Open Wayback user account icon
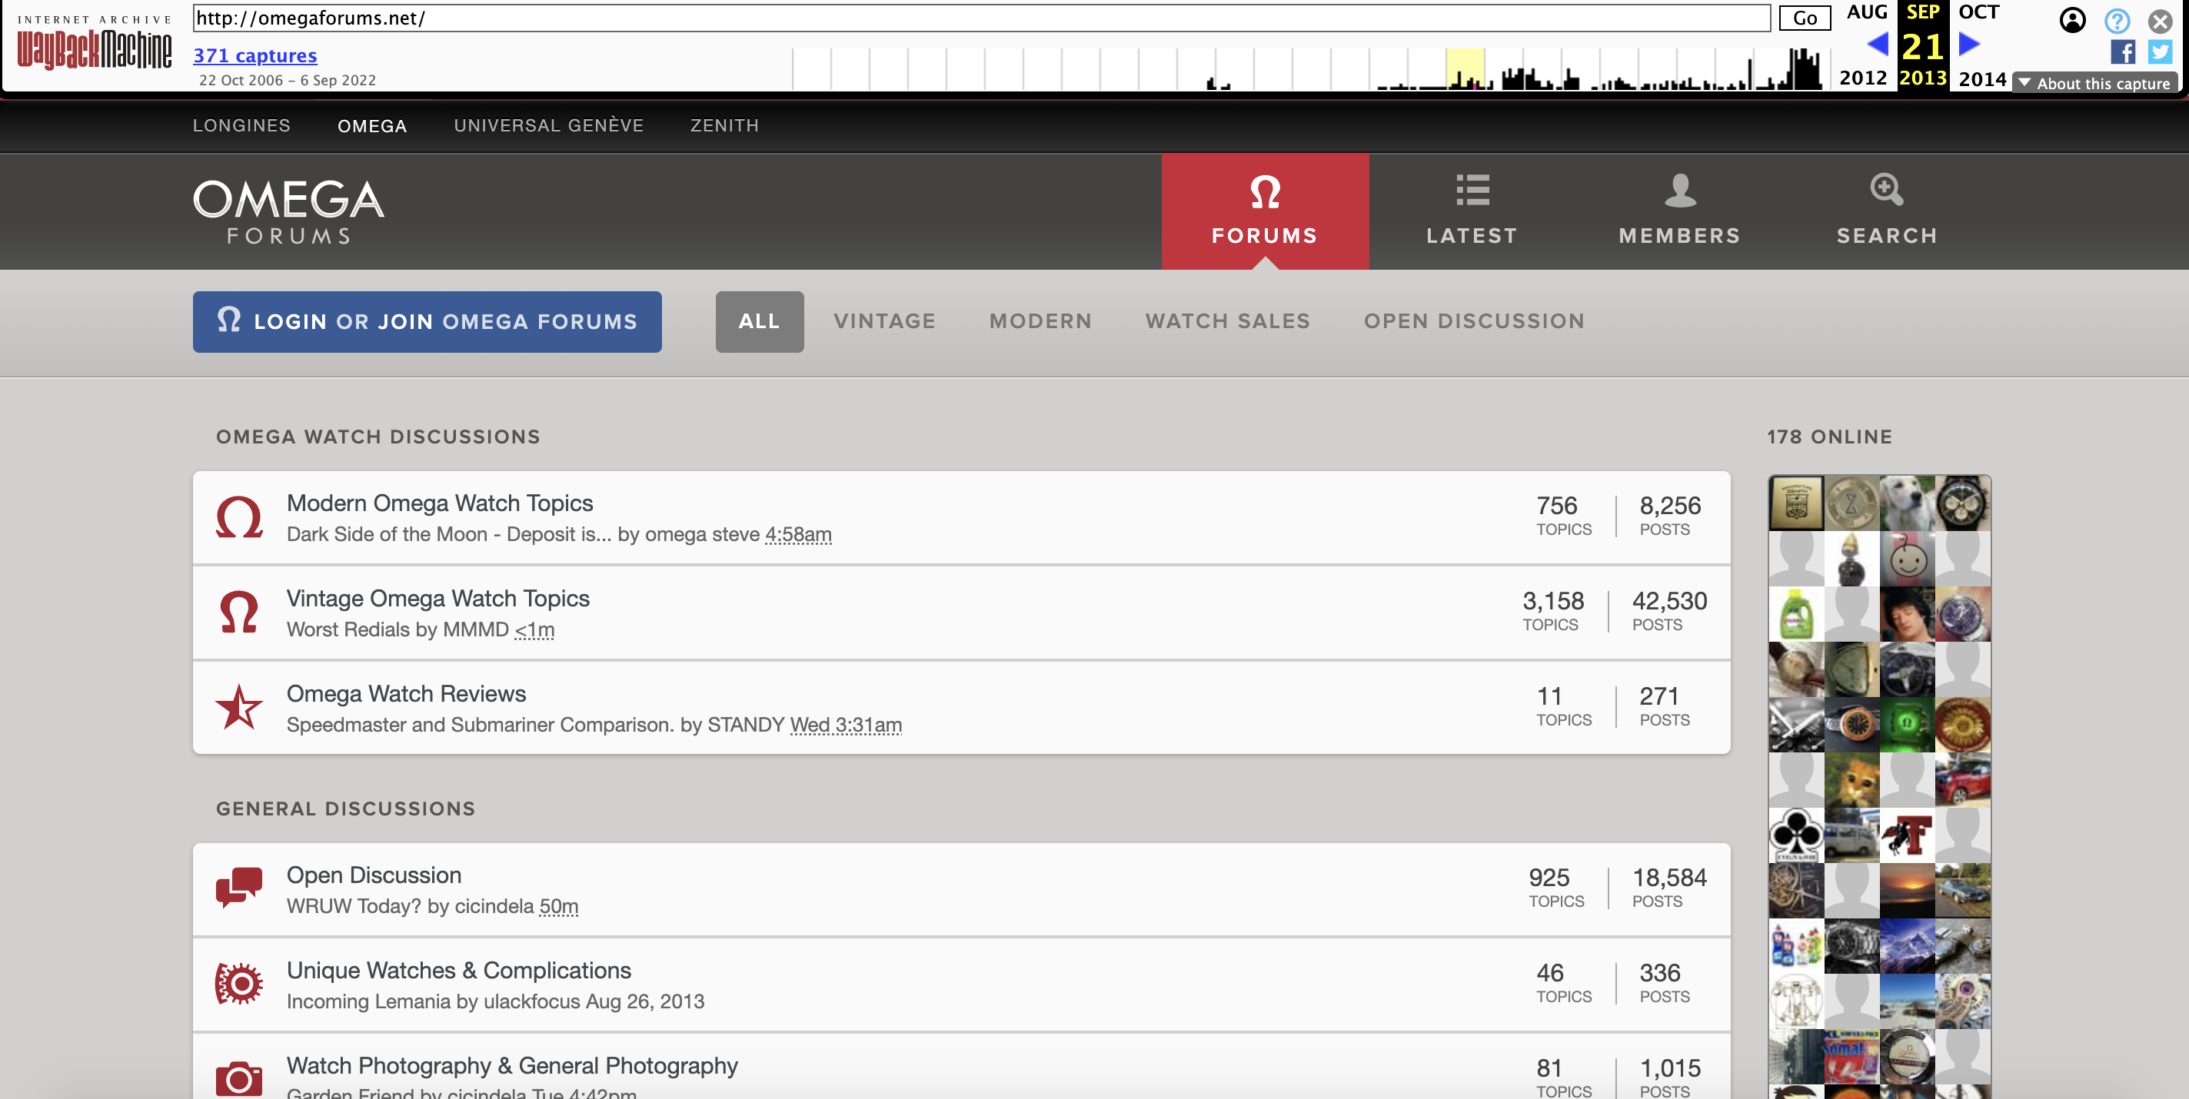Screen dimensions: 2189x1099 click(2071, 21)
